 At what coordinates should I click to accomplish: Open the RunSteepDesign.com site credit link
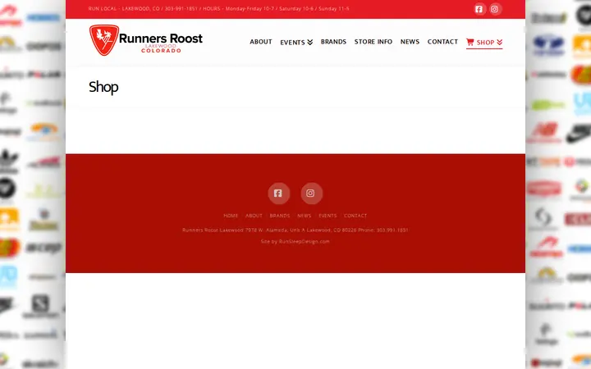click(305, 242)
